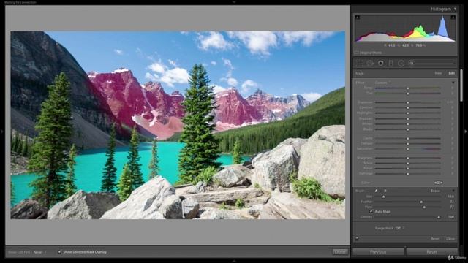
Task: Click the brush panel Reset link
Action: 435,239
